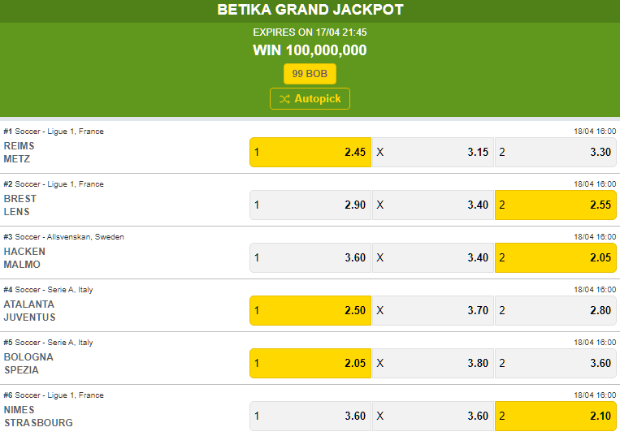Viewport: 620px width, 436px height.
Task: Choose Nimes home win at 3.60
Action: [x=310, y=416]
